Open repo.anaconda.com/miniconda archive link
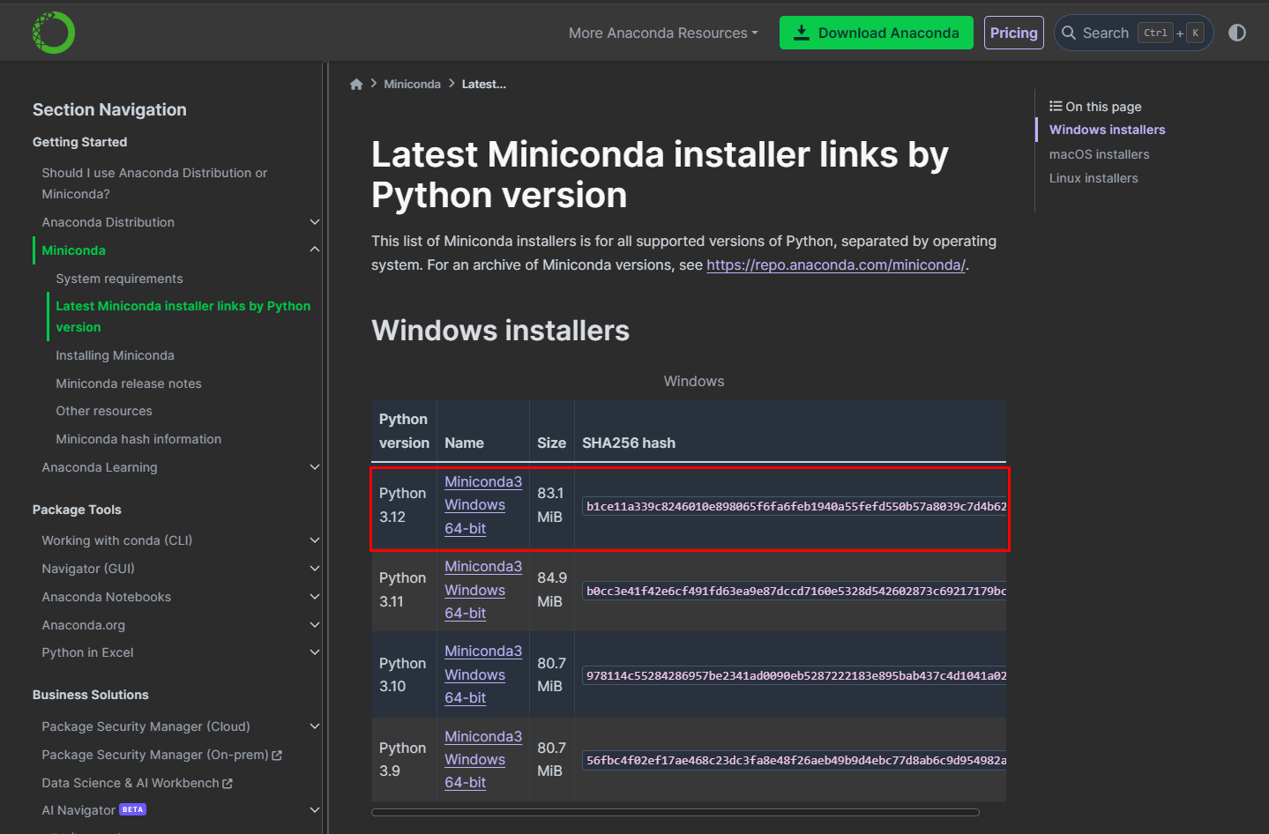This screenshot has width=1269, height=834. pos(836,264)
